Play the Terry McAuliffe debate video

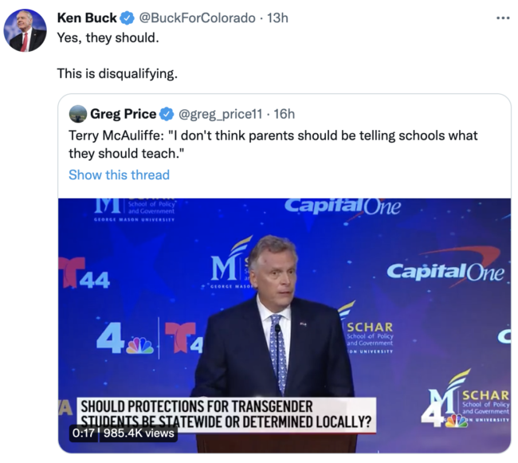coord(285,319)
